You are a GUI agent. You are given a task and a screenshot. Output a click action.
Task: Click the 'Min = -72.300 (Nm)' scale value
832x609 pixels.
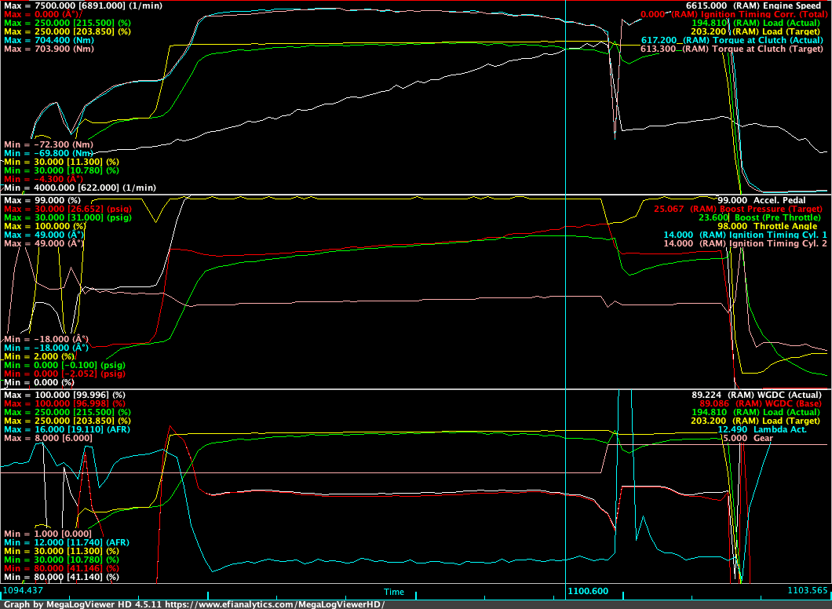click(x=49, y=144)
